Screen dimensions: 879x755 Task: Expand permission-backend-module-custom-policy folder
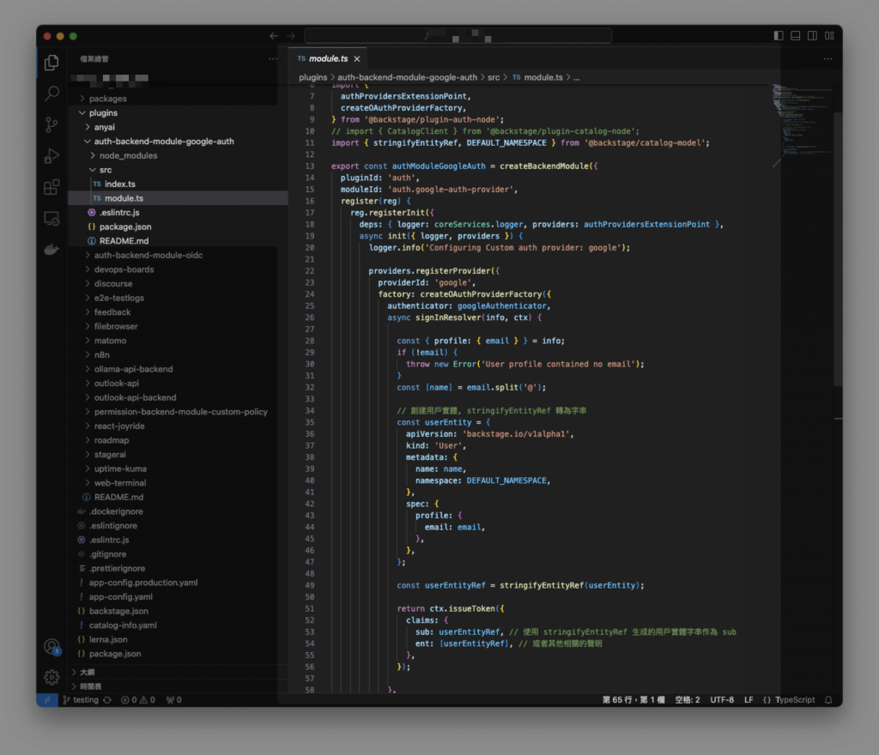(x=179, y=412)
